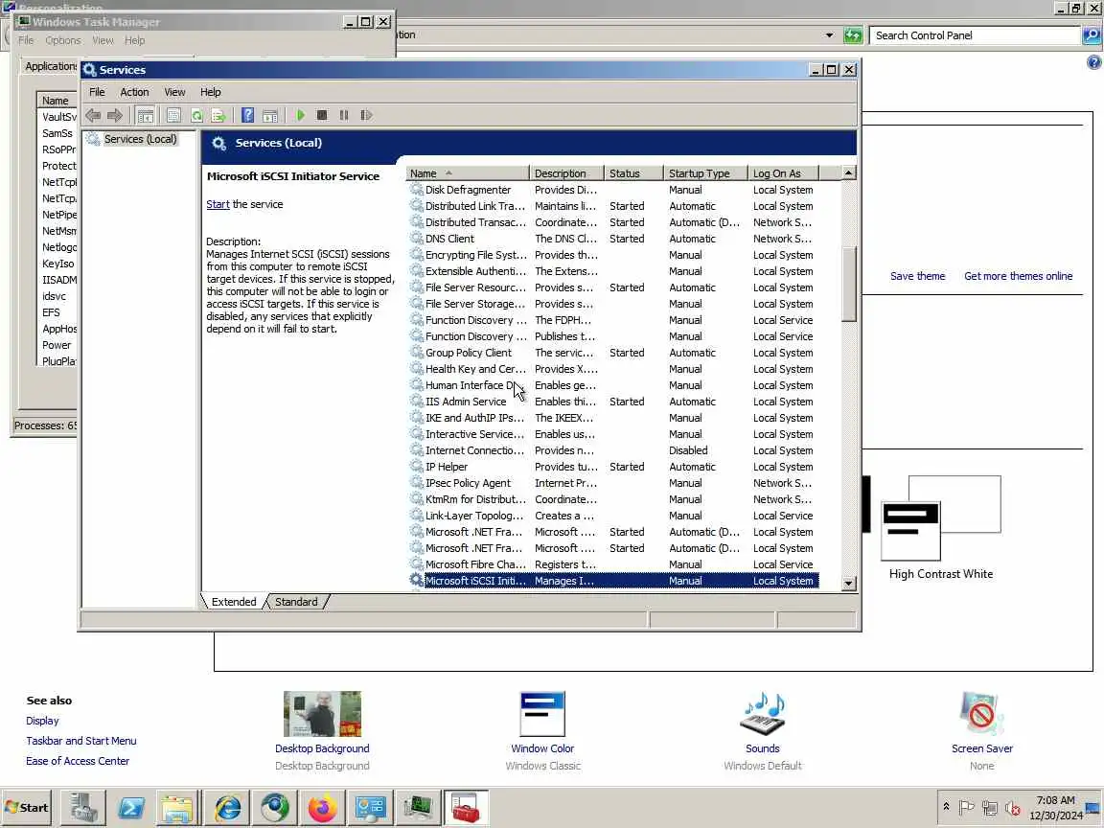Switch to the Control Panel taskbar button
This screenshot has width=1104, height=828.
click(370, 808)
